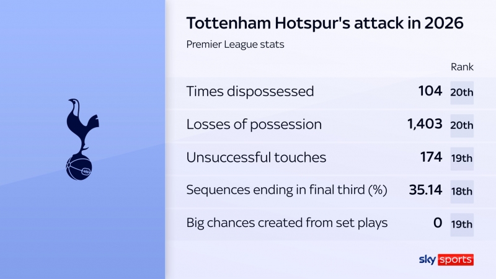Select 19th rank badge for set-play chances

pyautogui.click(x=462, y=224)
